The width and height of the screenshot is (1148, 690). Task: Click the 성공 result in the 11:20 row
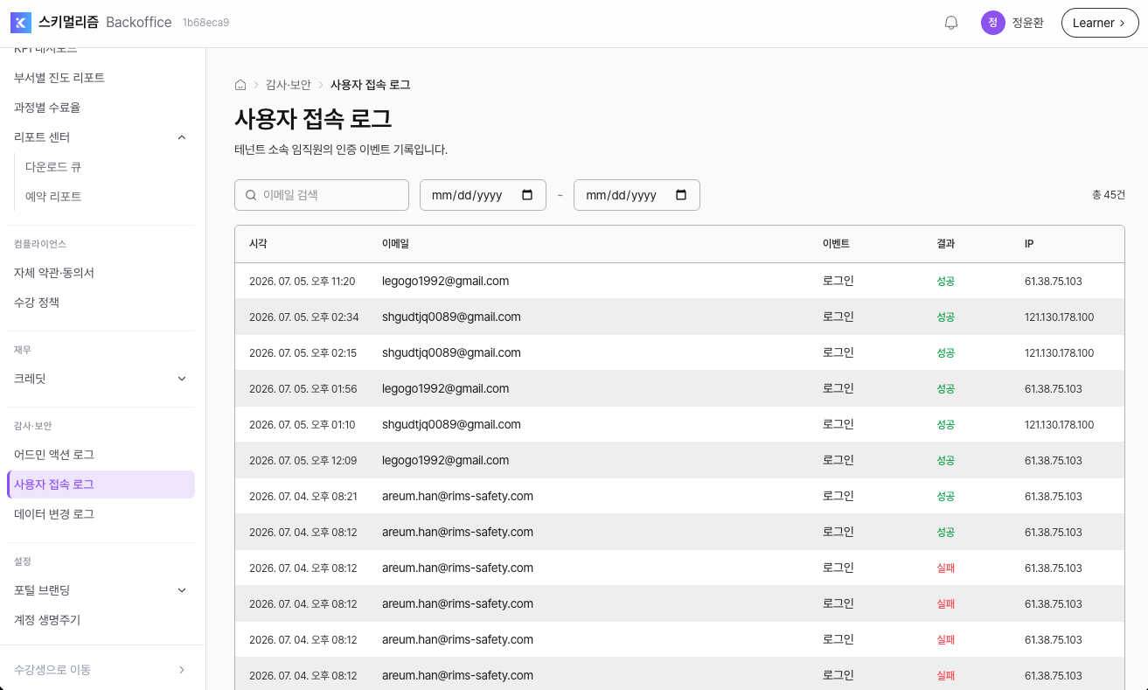[x=945, y=282]
